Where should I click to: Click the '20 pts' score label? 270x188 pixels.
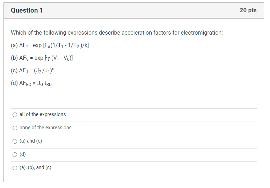(248, 10)
